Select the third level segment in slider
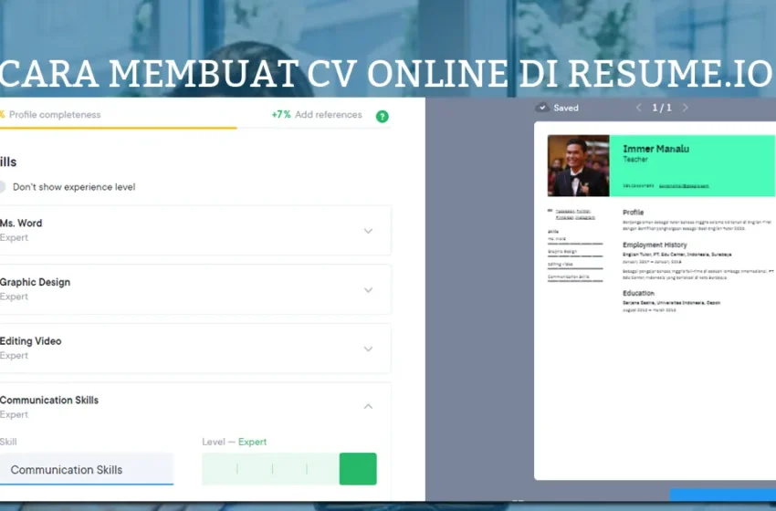The width and height of the screenshot is (776, 511). pos(289,468)
